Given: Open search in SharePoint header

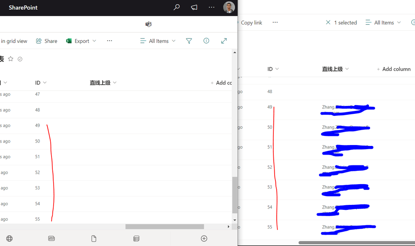Looking at the screenshot, I should click(177, 7).
